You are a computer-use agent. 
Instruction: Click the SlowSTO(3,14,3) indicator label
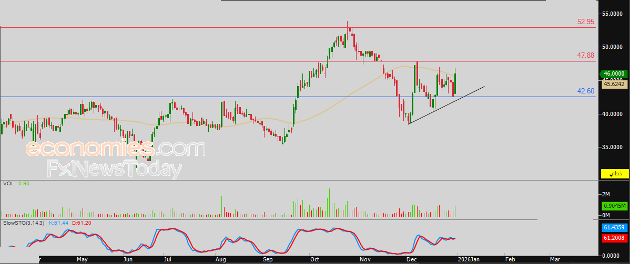pos(24,223)
